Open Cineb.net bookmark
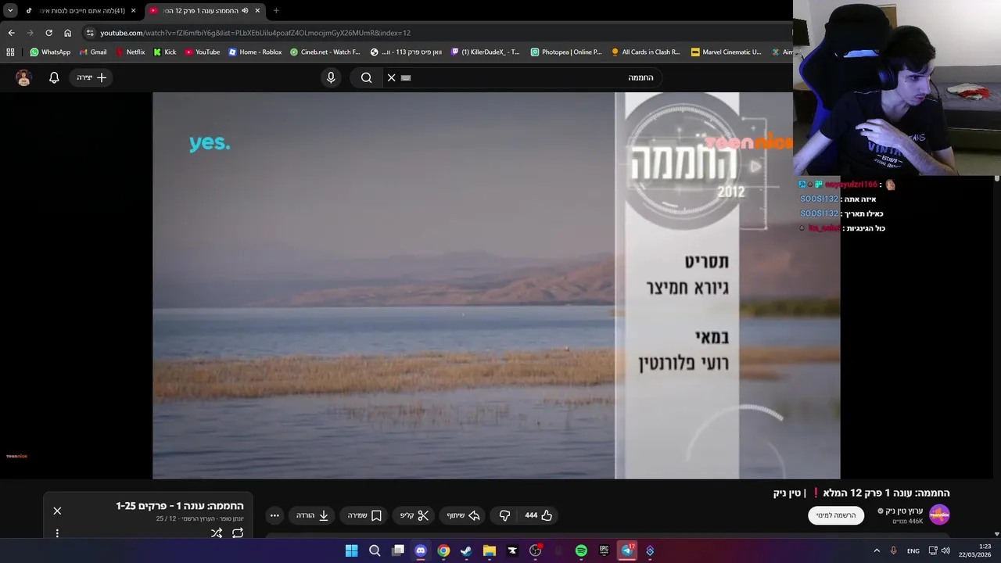 [325, 52]
